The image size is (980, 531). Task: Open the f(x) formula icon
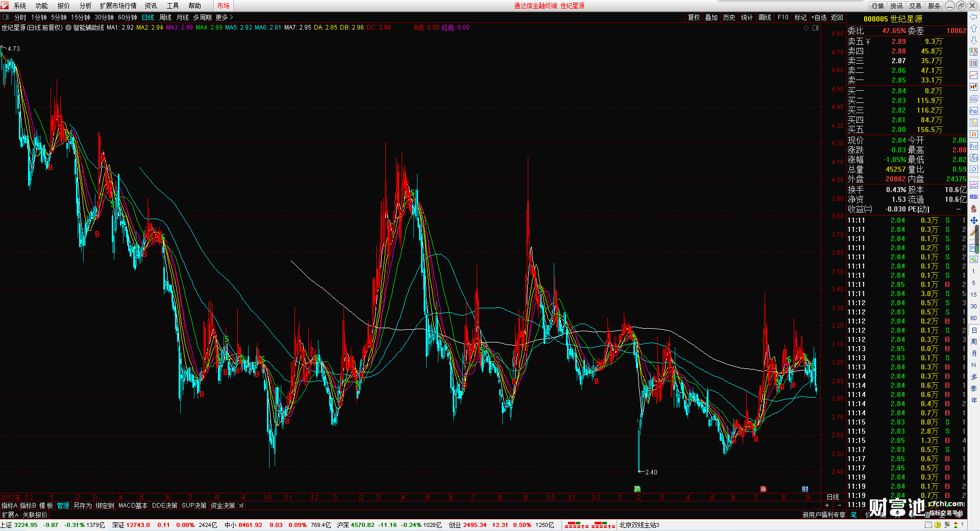(974, 158)
